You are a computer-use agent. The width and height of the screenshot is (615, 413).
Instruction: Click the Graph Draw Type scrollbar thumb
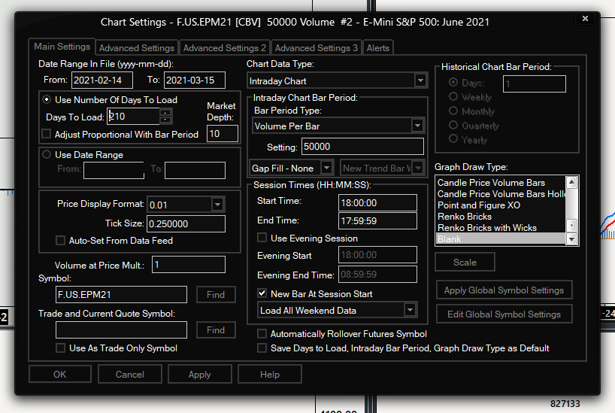tap(571, 226)
